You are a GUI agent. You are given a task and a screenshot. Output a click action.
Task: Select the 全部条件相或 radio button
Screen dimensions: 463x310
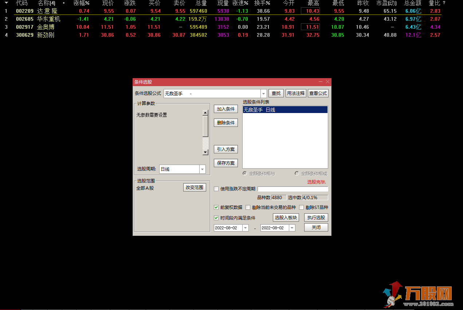(x=297, y=174)
